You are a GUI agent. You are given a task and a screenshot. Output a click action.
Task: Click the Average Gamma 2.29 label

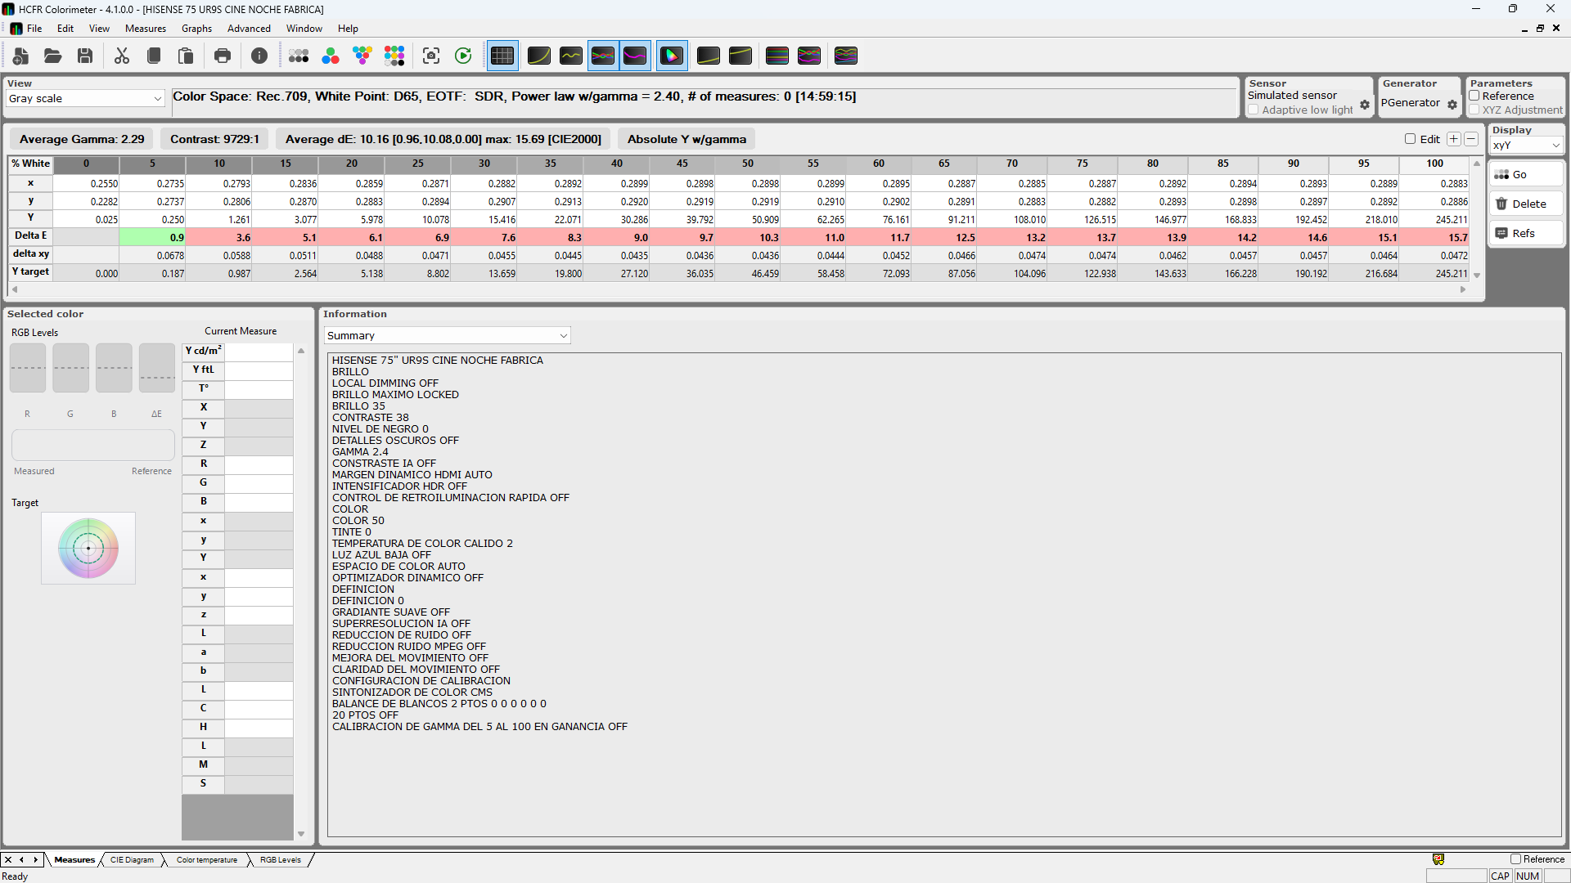point(82,139)
